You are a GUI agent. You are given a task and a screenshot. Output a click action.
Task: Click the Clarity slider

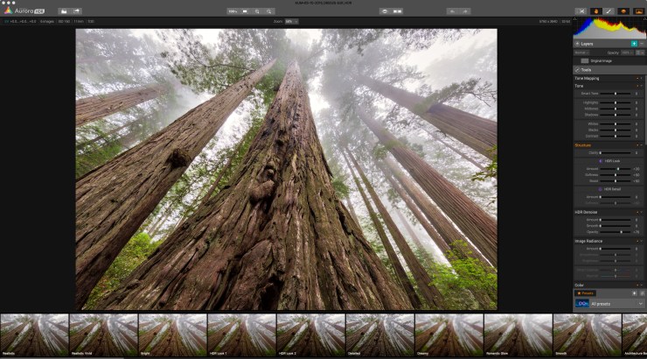pyautogui.click(x=616, y=153)
